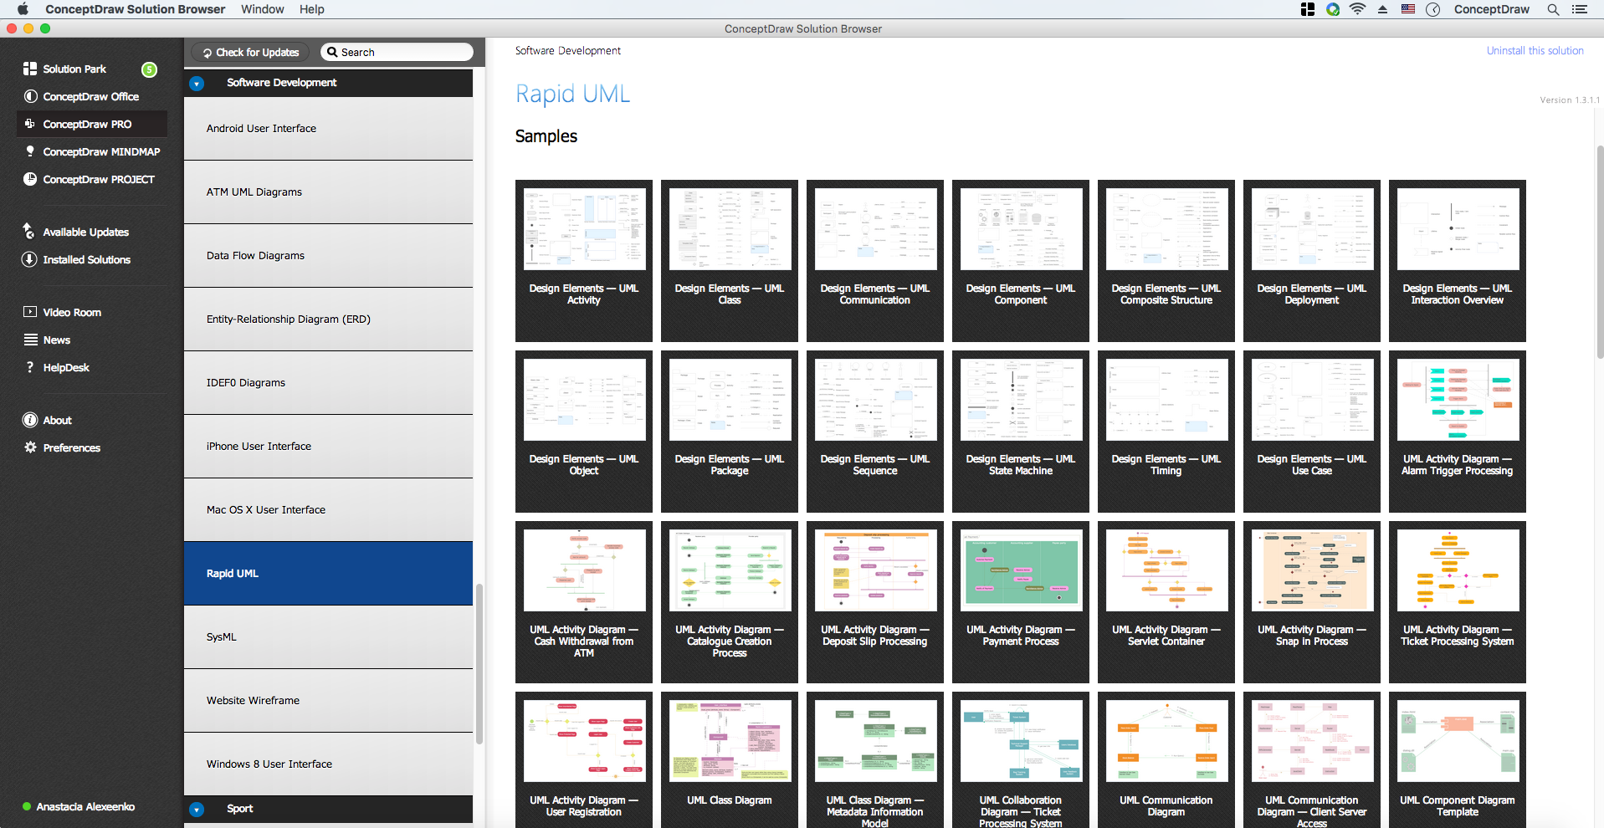Open Design Elements — UML Interaction Overview sample
The image size is (1604, 828).
tap(1458, 261)
